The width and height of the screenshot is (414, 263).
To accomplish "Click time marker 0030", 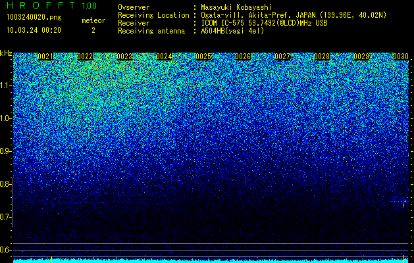I will pyautogui.click(x=401, y=57).
